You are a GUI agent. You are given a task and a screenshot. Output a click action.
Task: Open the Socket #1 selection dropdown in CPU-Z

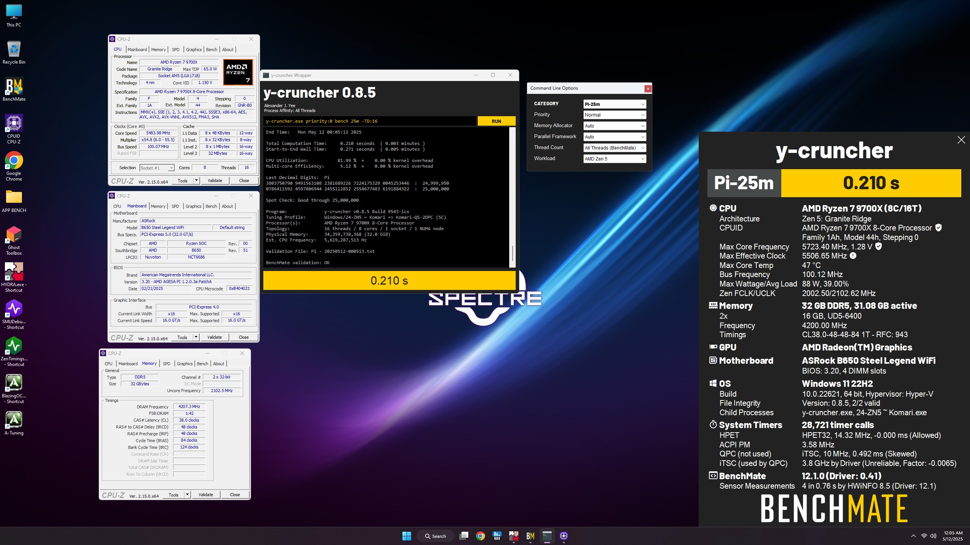tap(157, 168)
